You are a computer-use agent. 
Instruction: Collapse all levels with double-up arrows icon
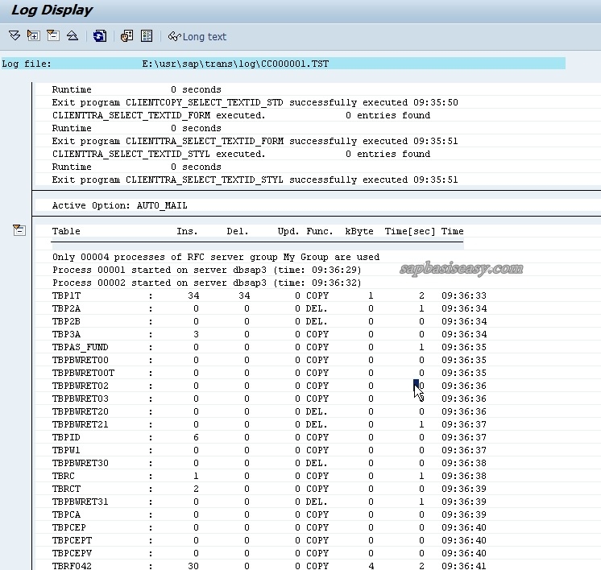pyautogui.click(x=73, y=36)
